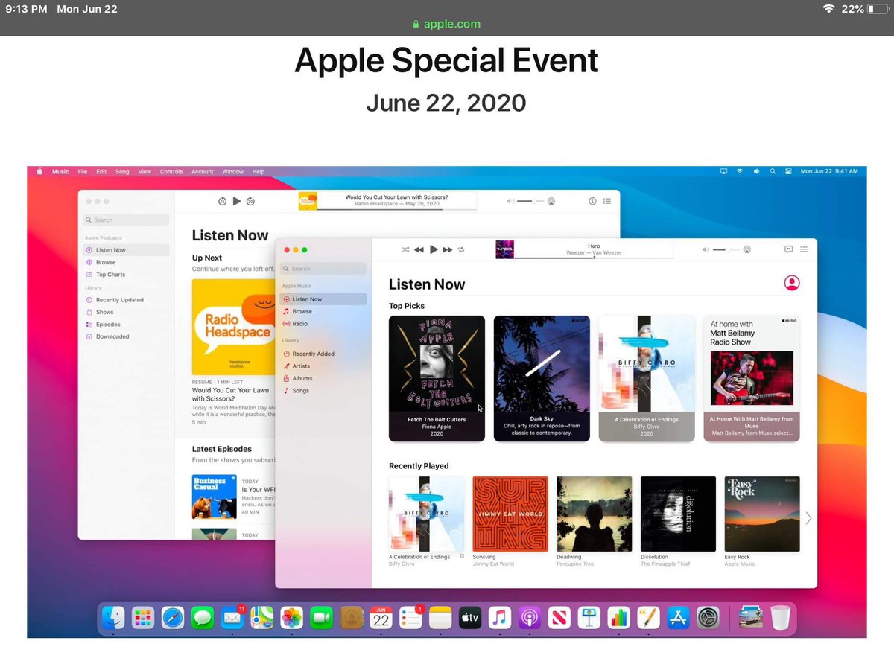Open Podcasts queue list icon
Image resolution: width=894 pixels, height=670 pixels.
607,201
